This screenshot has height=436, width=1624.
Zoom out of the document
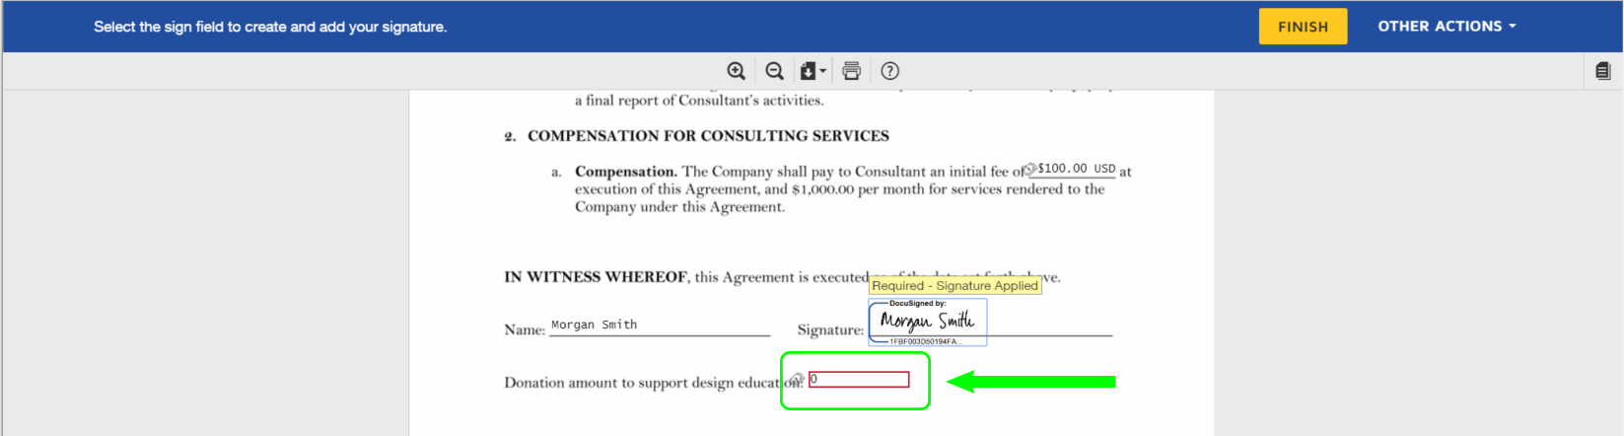click(774, 71)
